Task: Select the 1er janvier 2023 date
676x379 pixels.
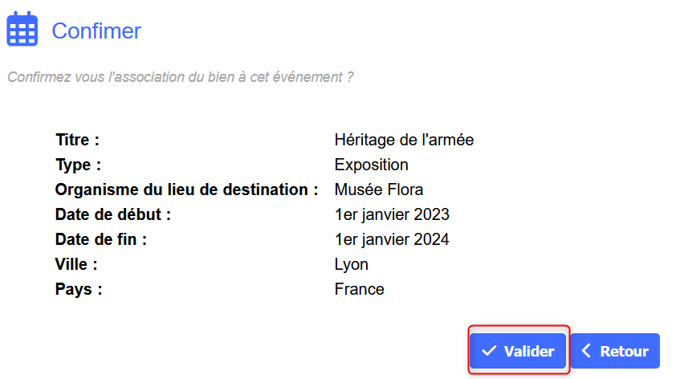Action: click(x=392, y=215)
